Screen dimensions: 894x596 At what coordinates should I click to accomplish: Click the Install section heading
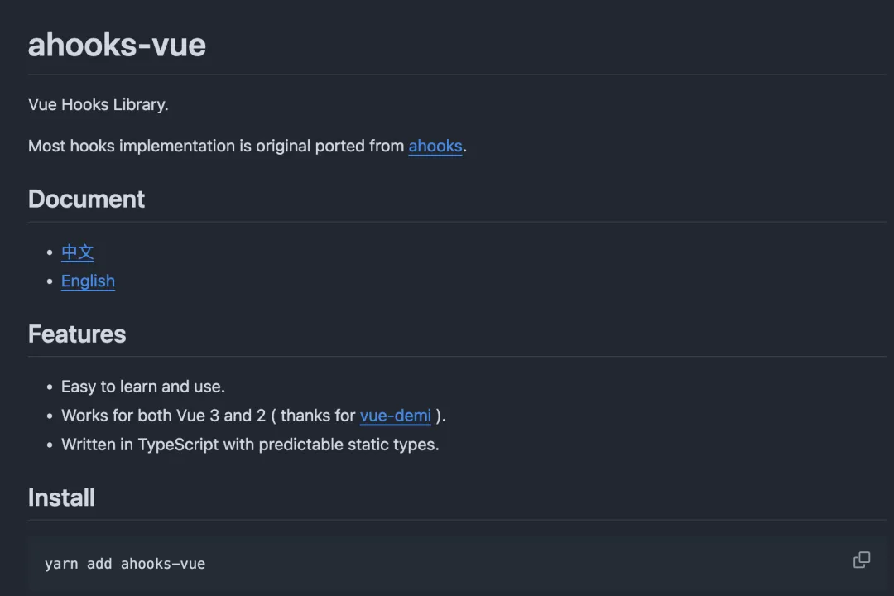click(x=61, y=497)
